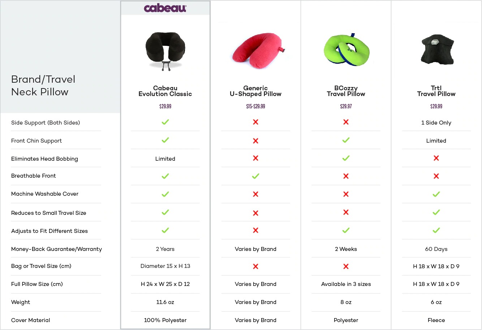The width and height of the screenshot is (482, 330).
Task: Click the Cabeau Evolution Classic product name
Action: point(165,91)
